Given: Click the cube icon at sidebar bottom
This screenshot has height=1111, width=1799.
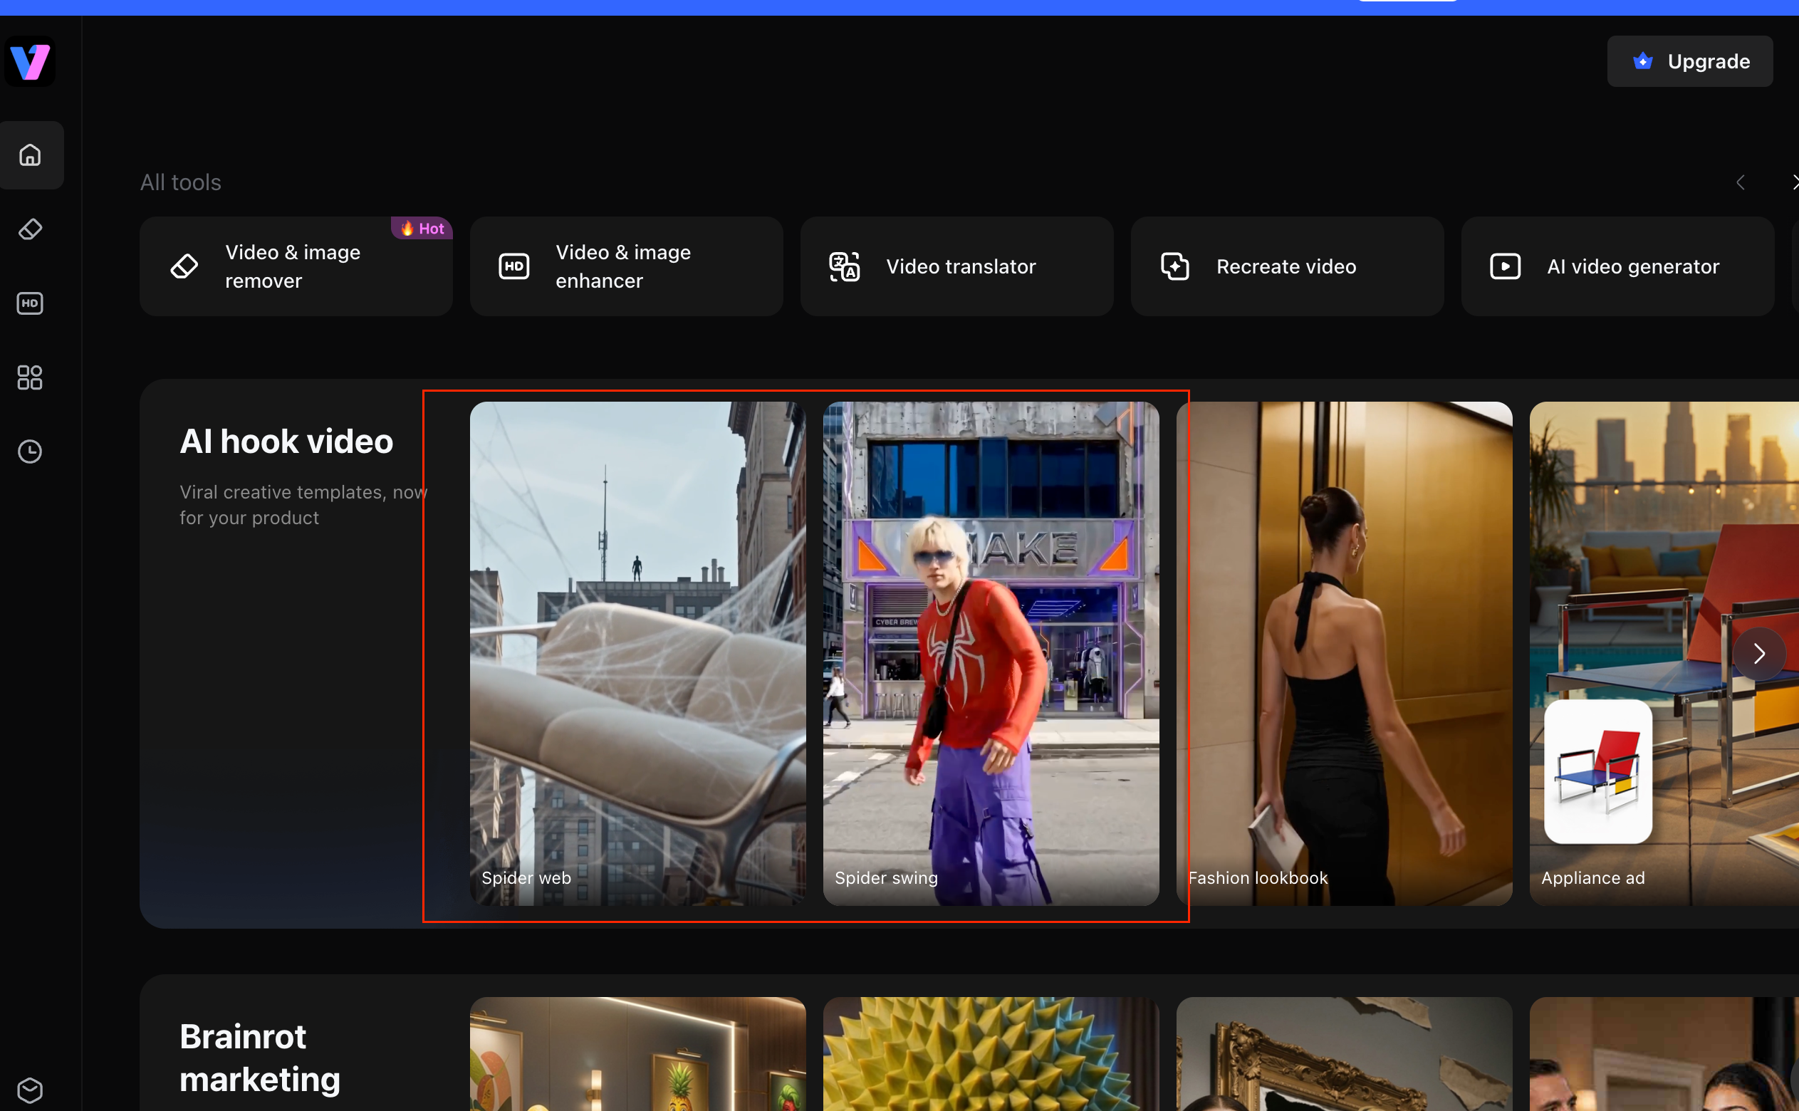Looking at the screenshot, I should coord(30,1090).
